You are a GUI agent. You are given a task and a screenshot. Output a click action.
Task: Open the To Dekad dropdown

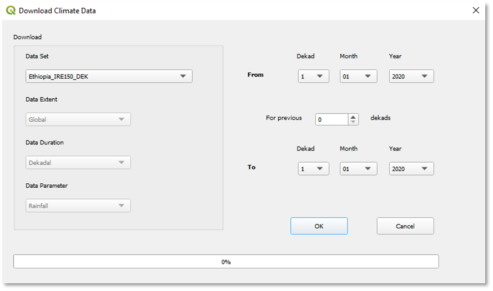point(313,169)
